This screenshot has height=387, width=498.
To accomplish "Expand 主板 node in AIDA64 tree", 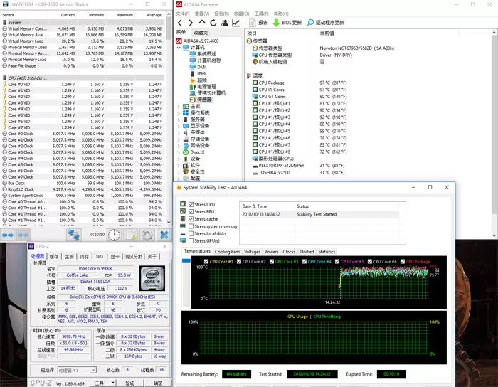I will (x=179, y=107).
